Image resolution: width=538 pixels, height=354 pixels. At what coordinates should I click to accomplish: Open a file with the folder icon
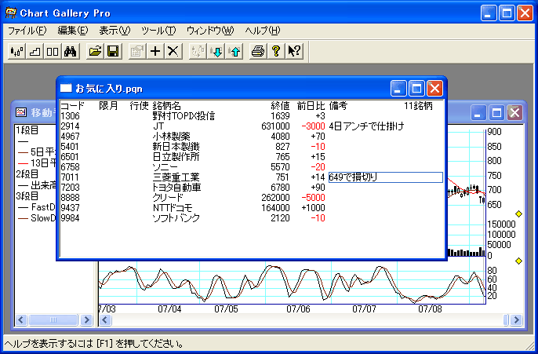[x=96, y=51]
